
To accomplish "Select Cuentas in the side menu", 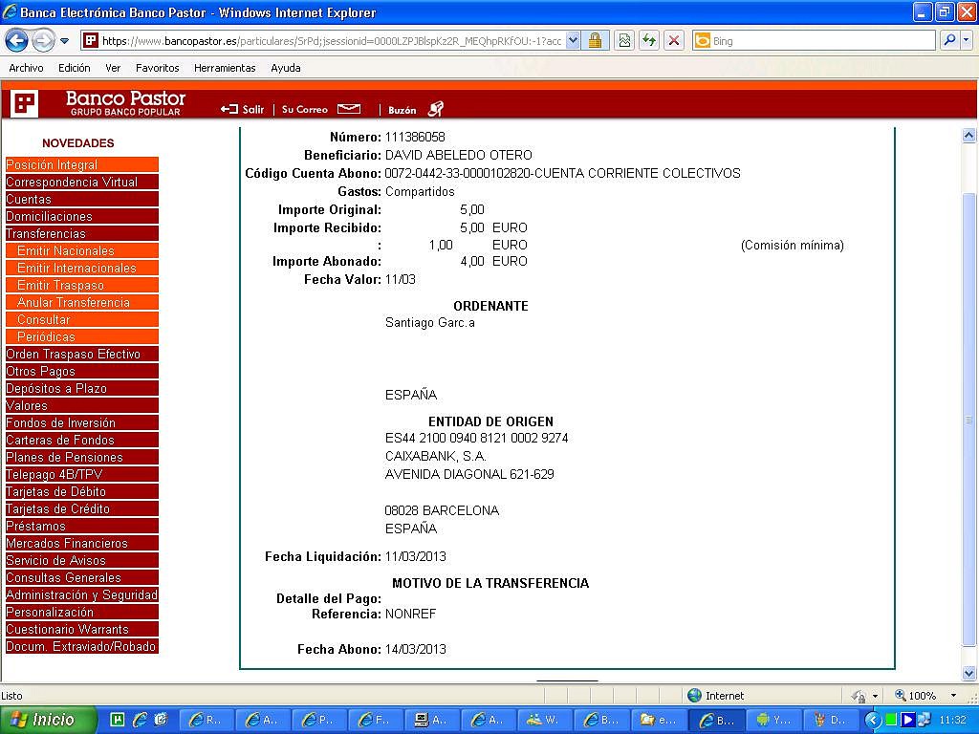I will [x=82, y=199].
